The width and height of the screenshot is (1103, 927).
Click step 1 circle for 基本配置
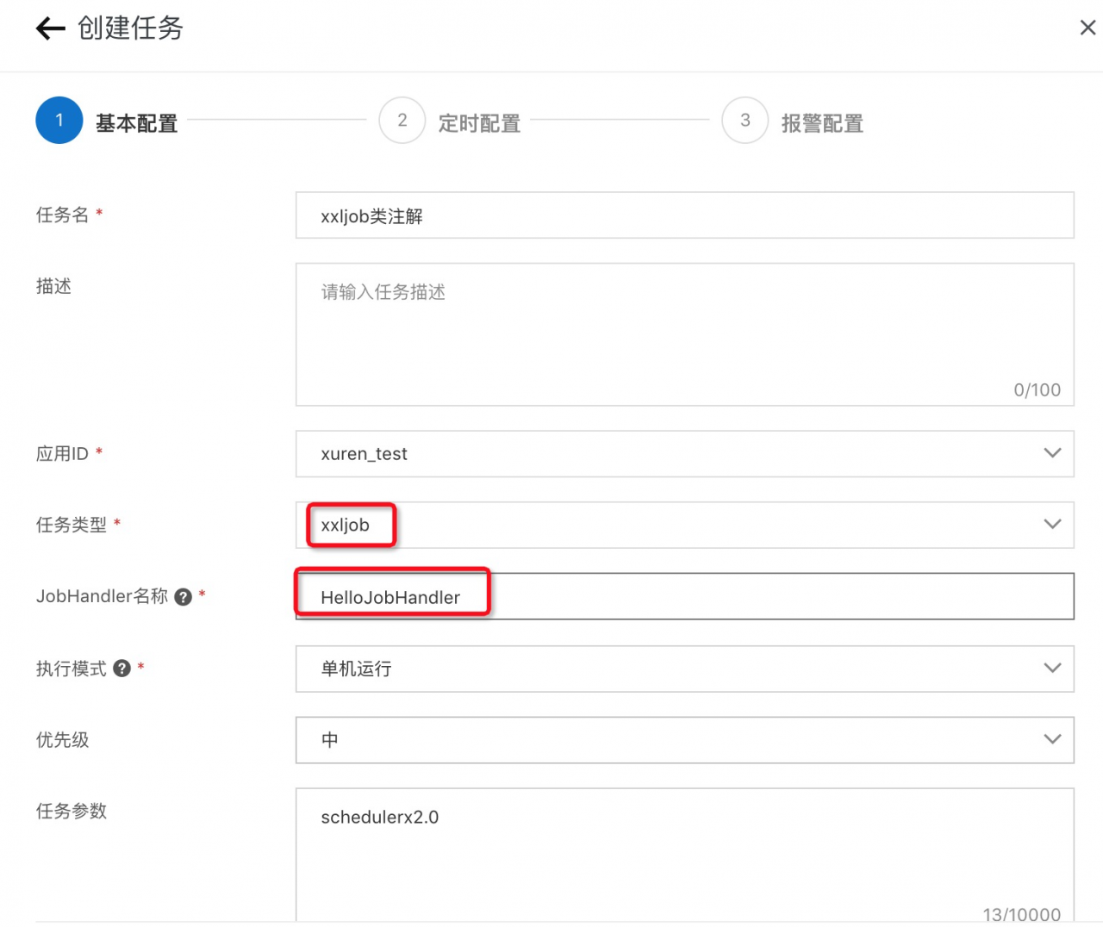[x=59, y=121]
